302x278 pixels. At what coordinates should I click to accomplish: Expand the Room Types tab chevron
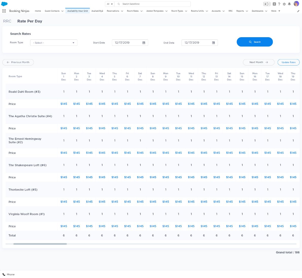186,11
